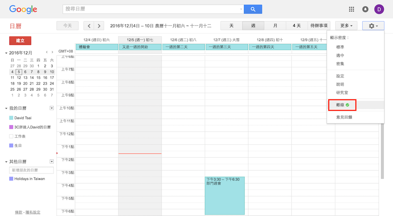Go to the previous week
393x216 pixels.
89,26
